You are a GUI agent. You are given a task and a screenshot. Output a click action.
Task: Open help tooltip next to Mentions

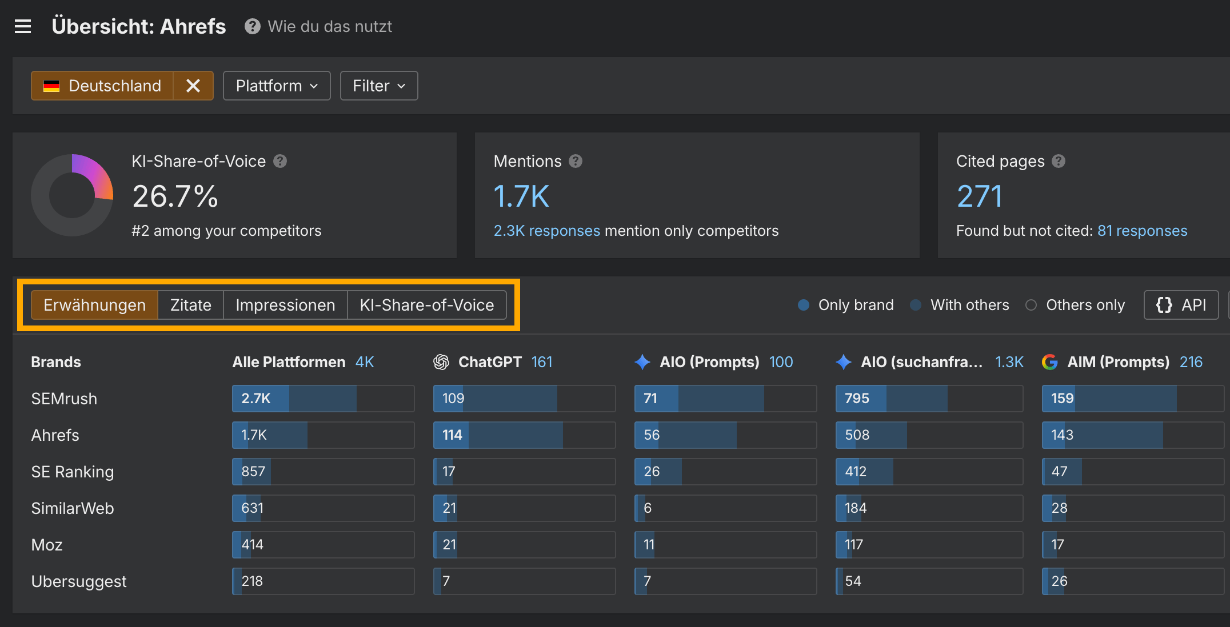pos(576,161)
